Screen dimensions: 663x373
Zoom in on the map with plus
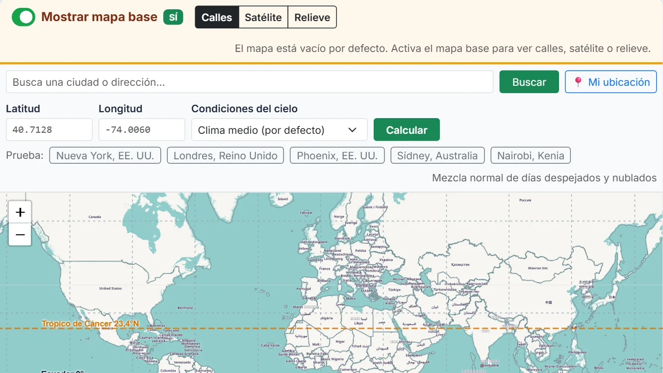click(20, 212)
